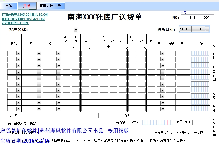Click the 数量合计 total field
The width and height of the screenshot is (219, 145).
199,123
